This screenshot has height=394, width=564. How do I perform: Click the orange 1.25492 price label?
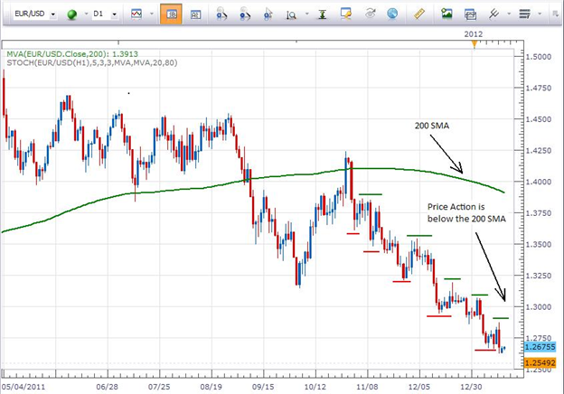click(540, 362)
